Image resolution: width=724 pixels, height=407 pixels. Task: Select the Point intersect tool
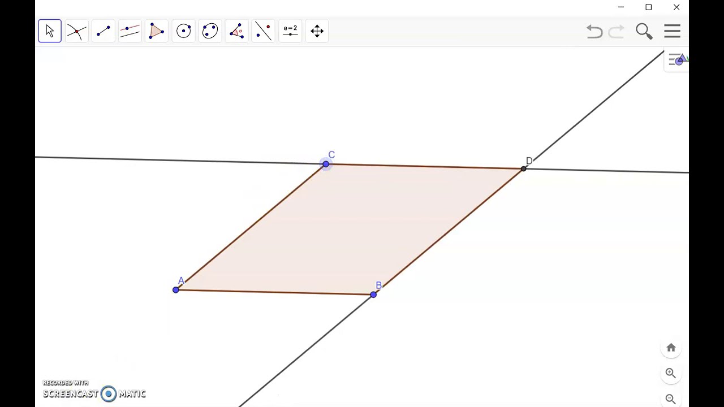[76, 31]
